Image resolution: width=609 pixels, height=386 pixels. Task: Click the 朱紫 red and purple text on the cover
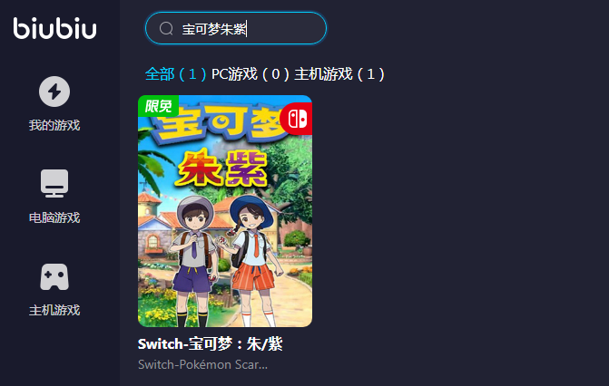221,169
